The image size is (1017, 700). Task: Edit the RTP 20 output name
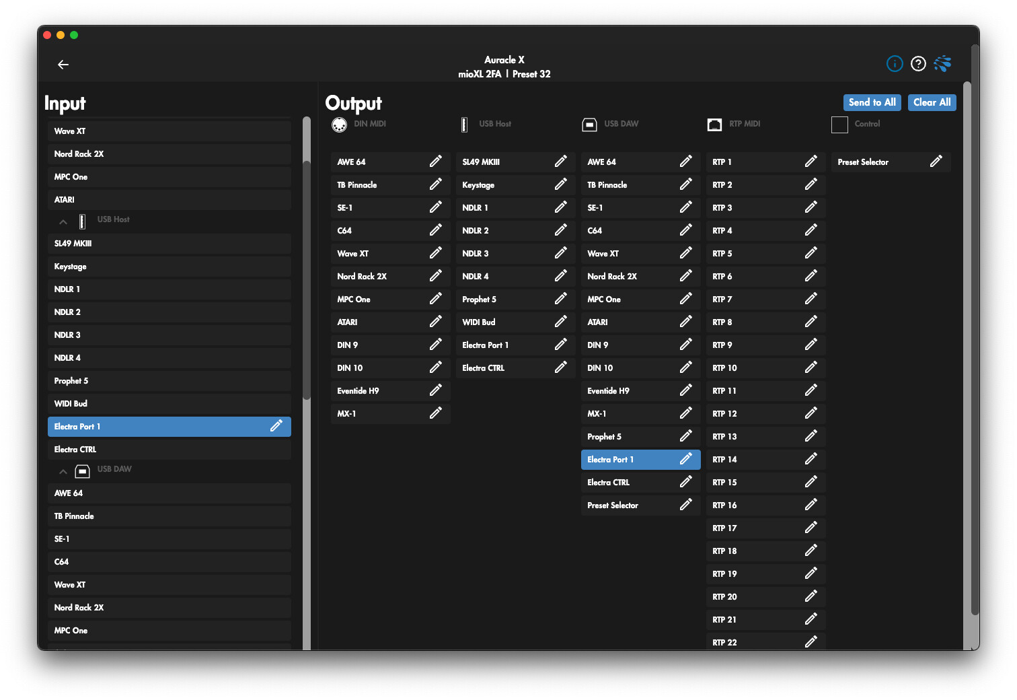click(x=811, y=596)
